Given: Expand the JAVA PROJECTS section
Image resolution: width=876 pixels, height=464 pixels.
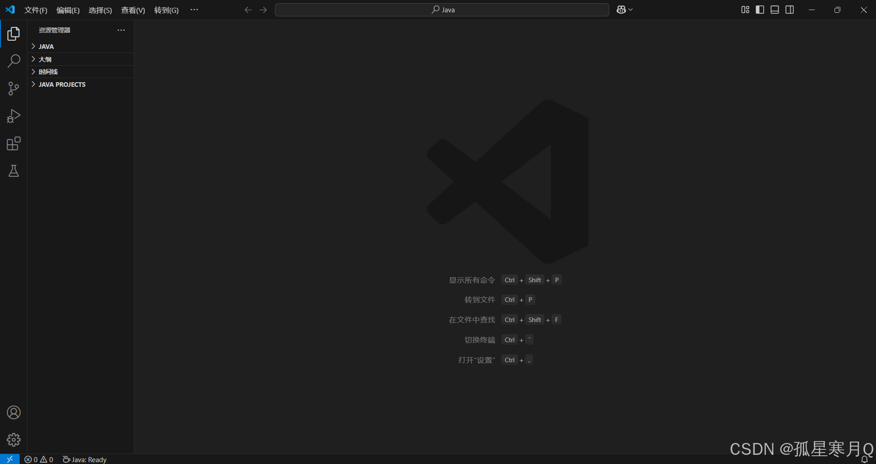Looking at the screenshot, I should click(80, 84).
